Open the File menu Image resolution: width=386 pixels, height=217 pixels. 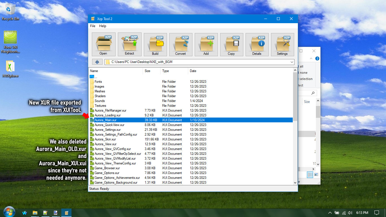(93, 26)
